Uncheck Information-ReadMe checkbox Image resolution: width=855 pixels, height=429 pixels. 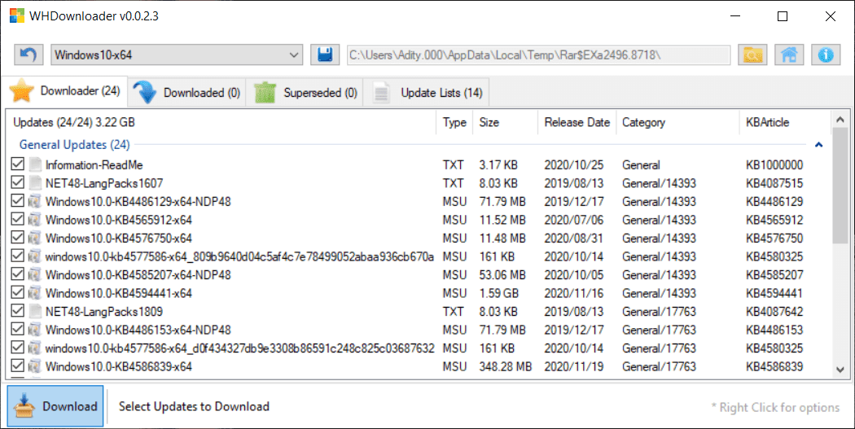tap(17, 164)
